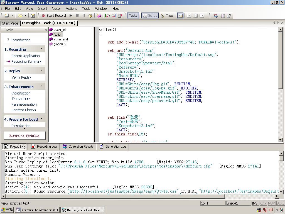Open the Record Application task

(25, 56)
